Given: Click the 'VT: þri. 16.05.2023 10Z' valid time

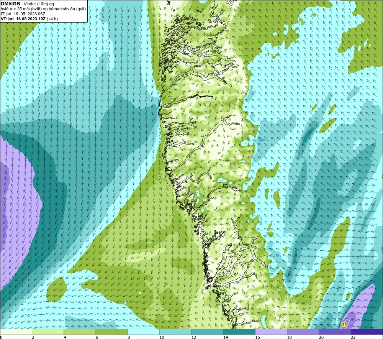Looking at the screenshot, I should pos(23,19).
